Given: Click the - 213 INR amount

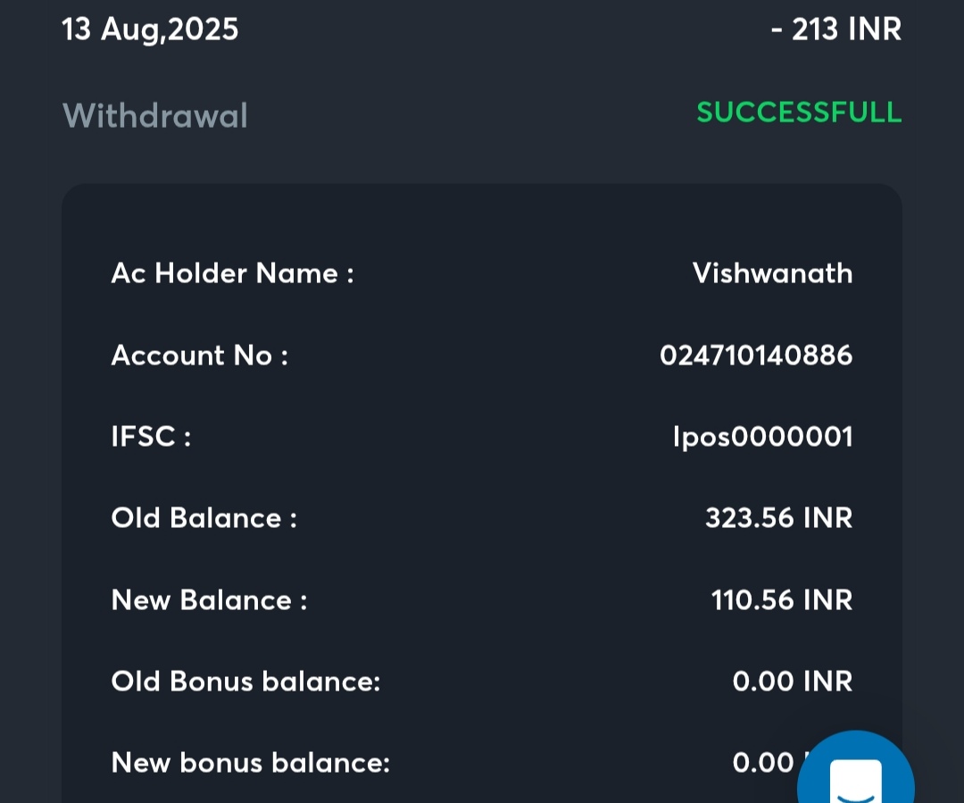Looking at the screenshot, I should pyautogui.click(x=836, y=30).
